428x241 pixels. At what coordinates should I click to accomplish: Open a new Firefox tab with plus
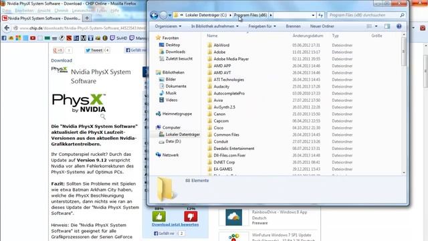click(87, 18)
